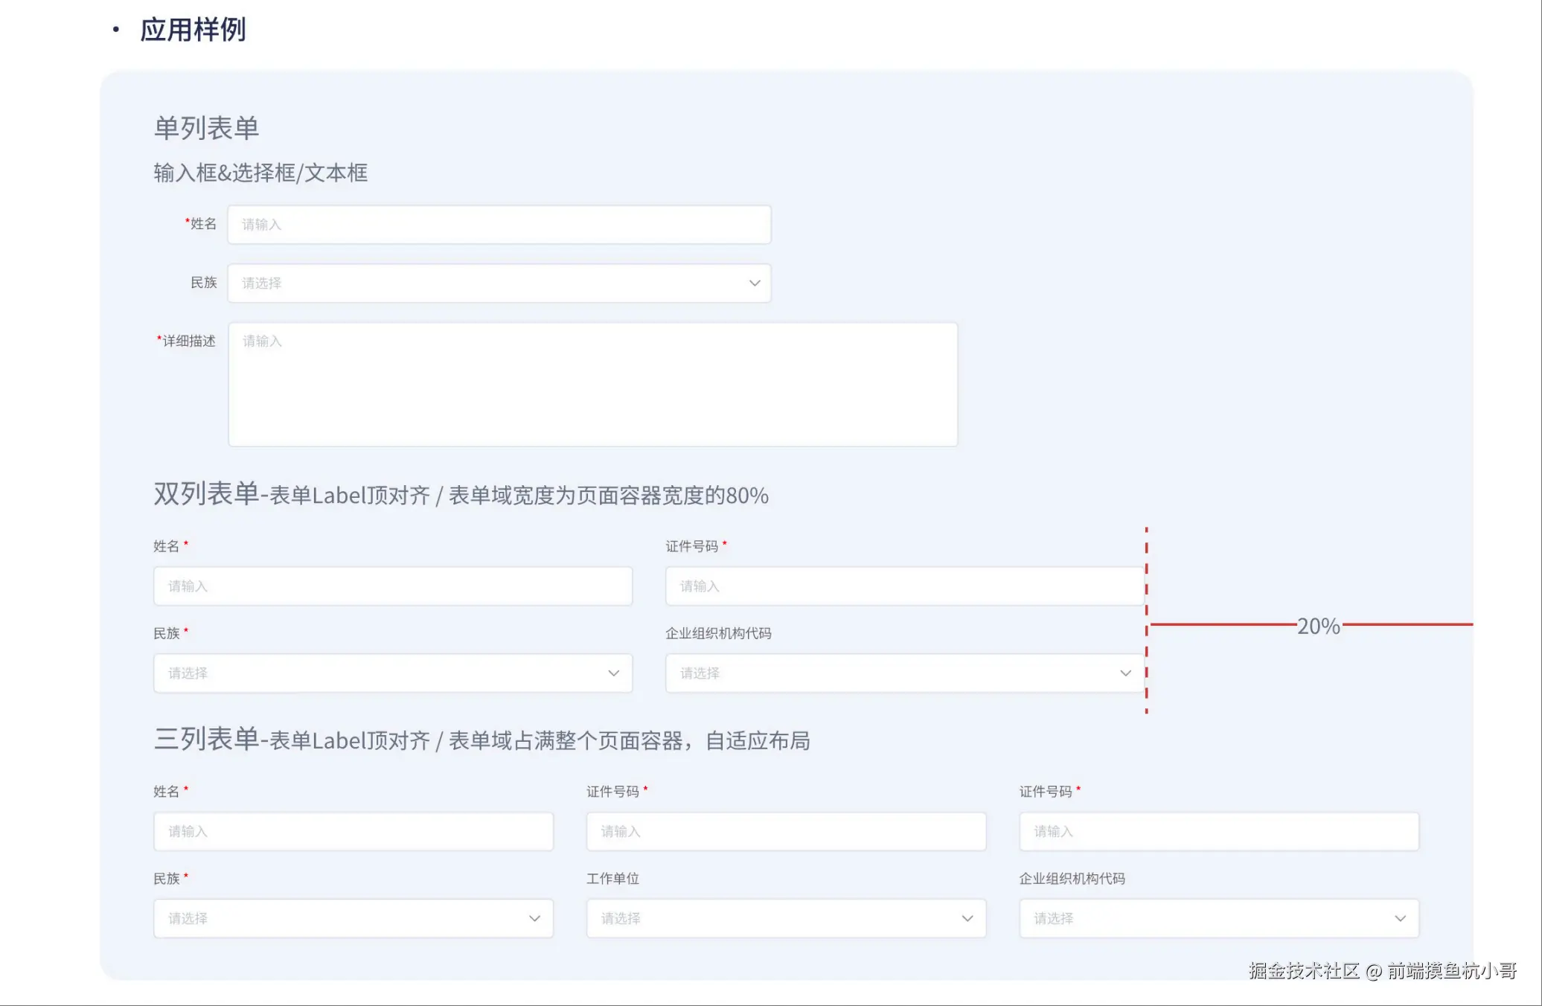Viewport: 1542px width, 1006px height.
Task: Click the 姓名 input in single-column form
Action: coord(499,224)
